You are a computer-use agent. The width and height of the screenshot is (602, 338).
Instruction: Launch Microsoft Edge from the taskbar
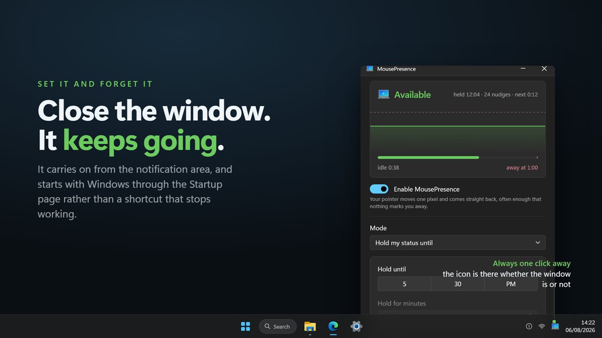click(x=333, y=326)
